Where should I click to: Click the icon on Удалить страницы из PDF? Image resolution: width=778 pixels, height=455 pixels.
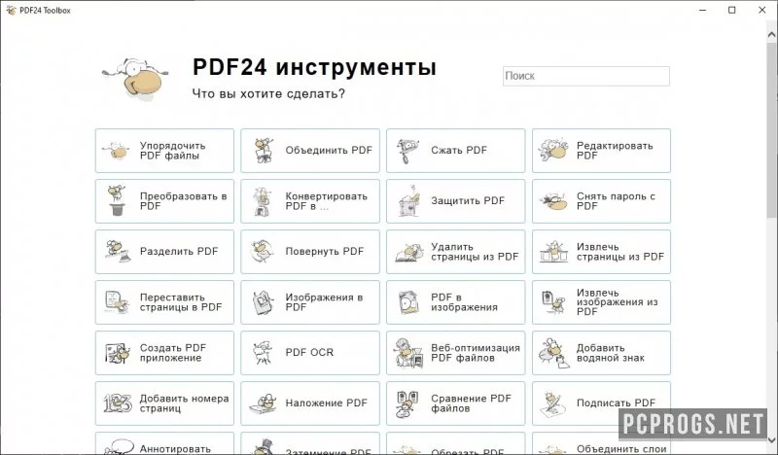tap(408, 253)
